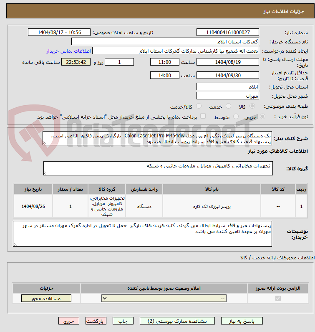Select the کالا radio button
This screenshot has width=315, height=332.
coord(252,106)
